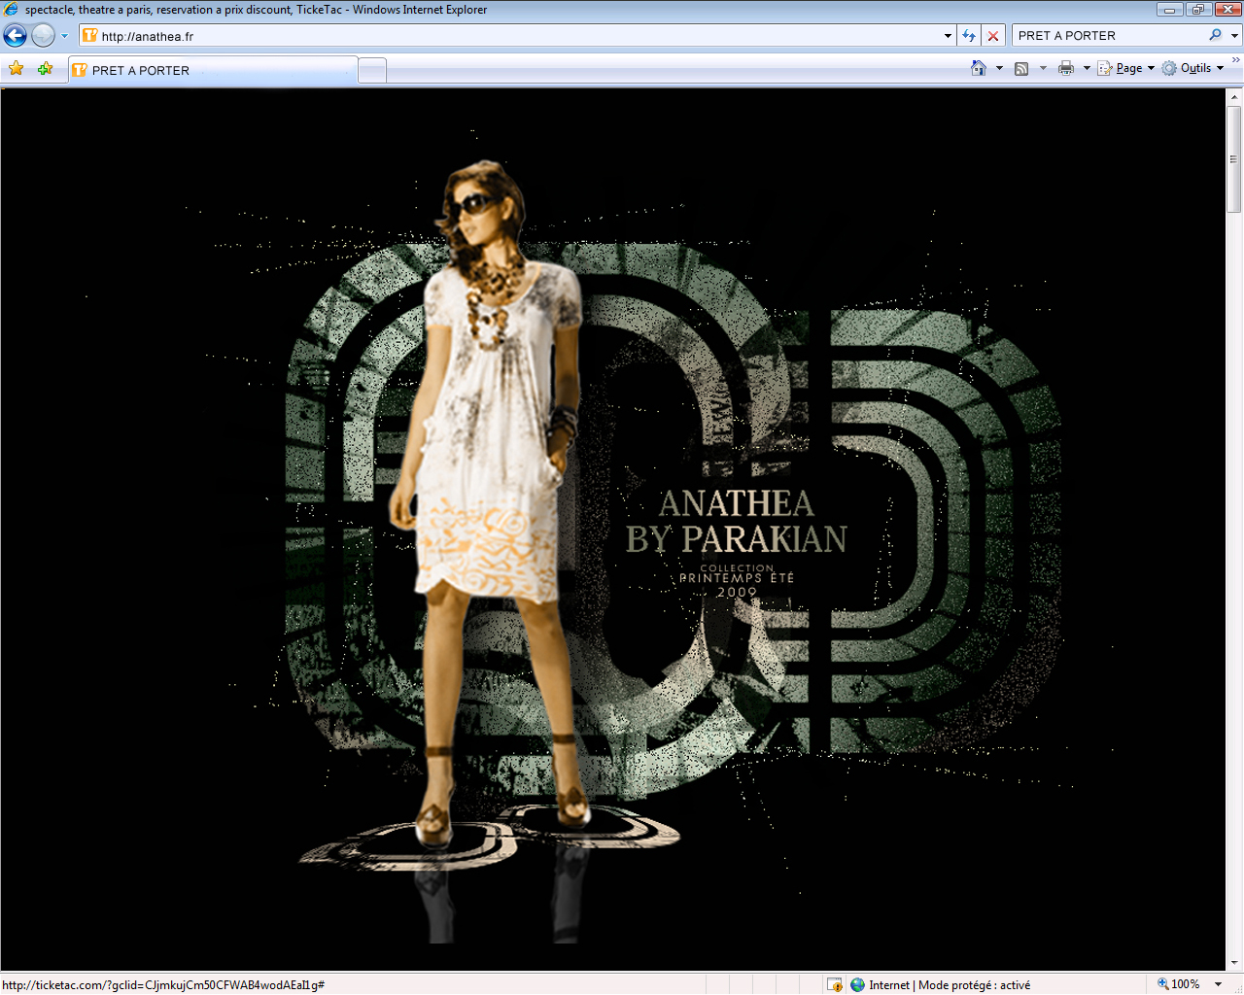The image size is (1244, 995).
Task: Click the ticketac.com status bar URL
Action: (163, 984)
